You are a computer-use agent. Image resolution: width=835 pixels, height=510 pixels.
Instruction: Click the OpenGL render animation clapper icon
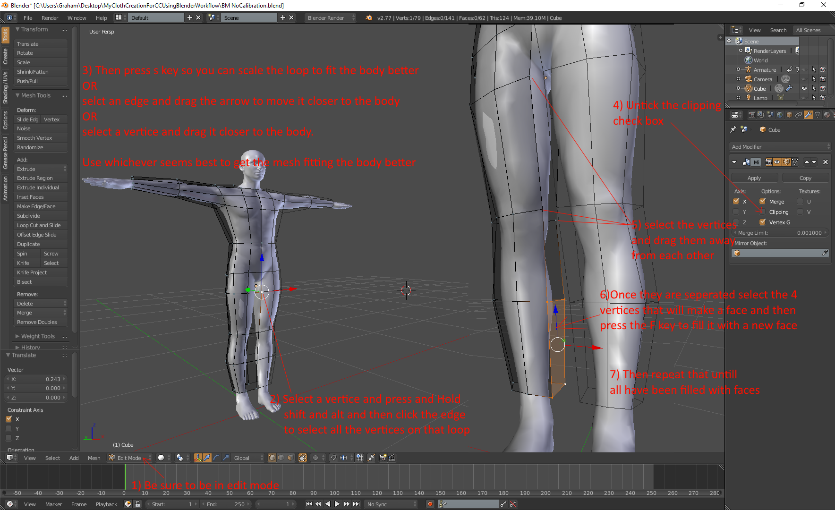click(392, 458)
